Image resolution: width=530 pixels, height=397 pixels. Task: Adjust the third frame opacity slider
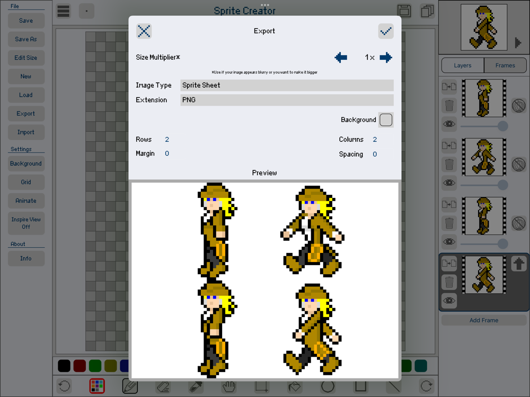[x=484, y=243]
